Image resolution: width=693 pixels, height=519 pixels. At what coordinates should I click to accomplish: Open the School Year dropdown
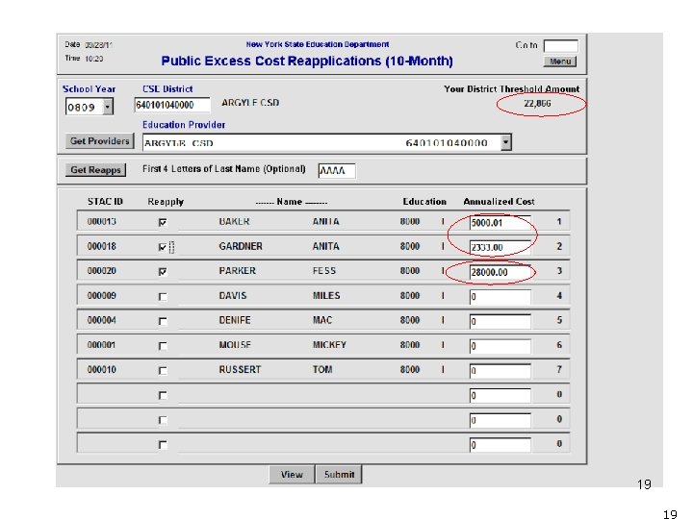point(108,107)
